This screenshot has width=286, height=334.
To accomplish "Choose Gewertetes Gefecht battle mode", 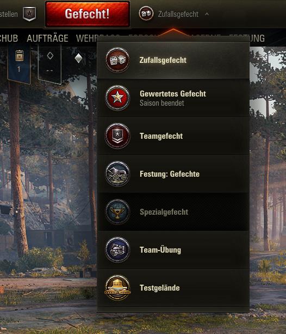I will [173, 98].
